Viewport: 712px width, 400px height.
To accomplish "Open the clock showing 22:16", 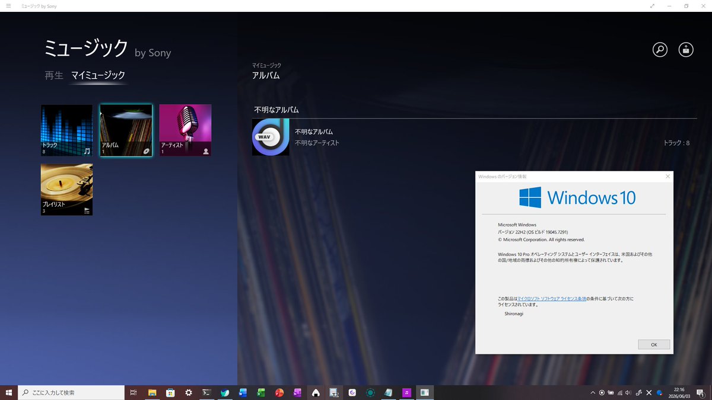I will [679, 392].
